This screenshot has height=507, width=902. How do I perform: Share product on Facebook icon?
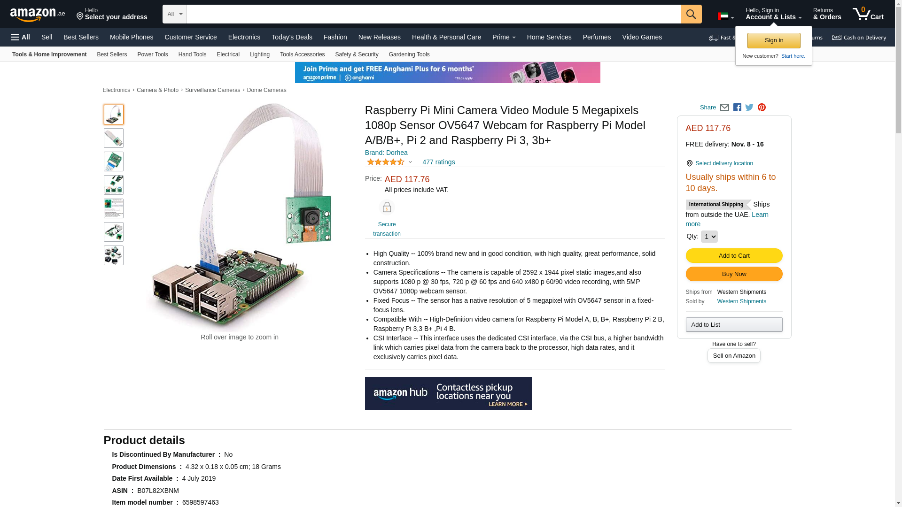(x=737, y=108)
